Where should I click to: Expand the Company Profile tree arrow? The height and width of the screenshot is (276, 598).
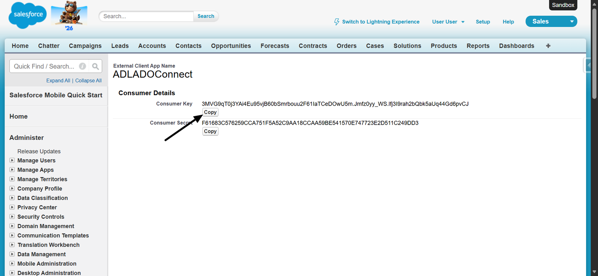coord(12,188)
